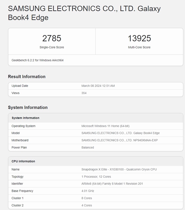Click the 'Cluster 2' label
This screenshot has height=210, width=185.
pyautogui.click(x=17, y=206)
